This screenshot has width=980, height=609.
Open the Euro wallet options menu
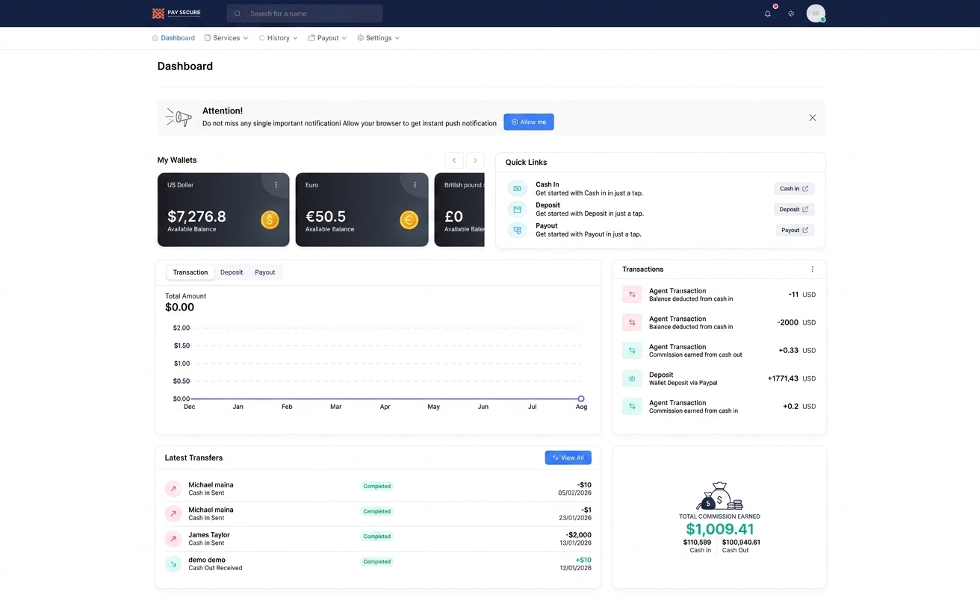point(415,185)
